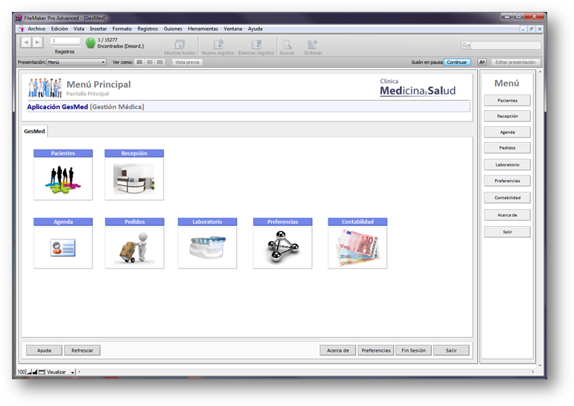
Task: Click Recepción in the side Menú panel
Action: point(508,116)
